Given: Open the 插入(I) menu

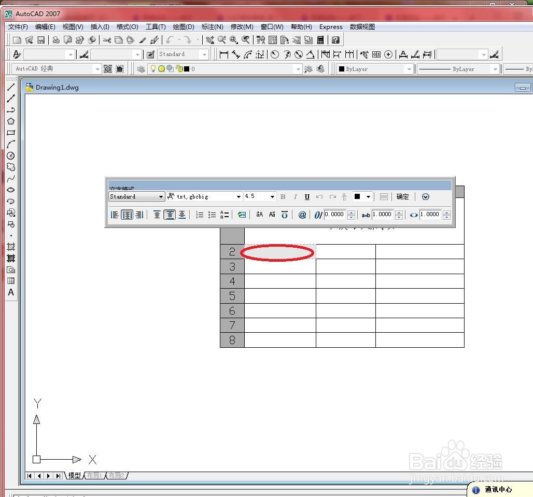Looking at the screenshot, I should (100, 27).
